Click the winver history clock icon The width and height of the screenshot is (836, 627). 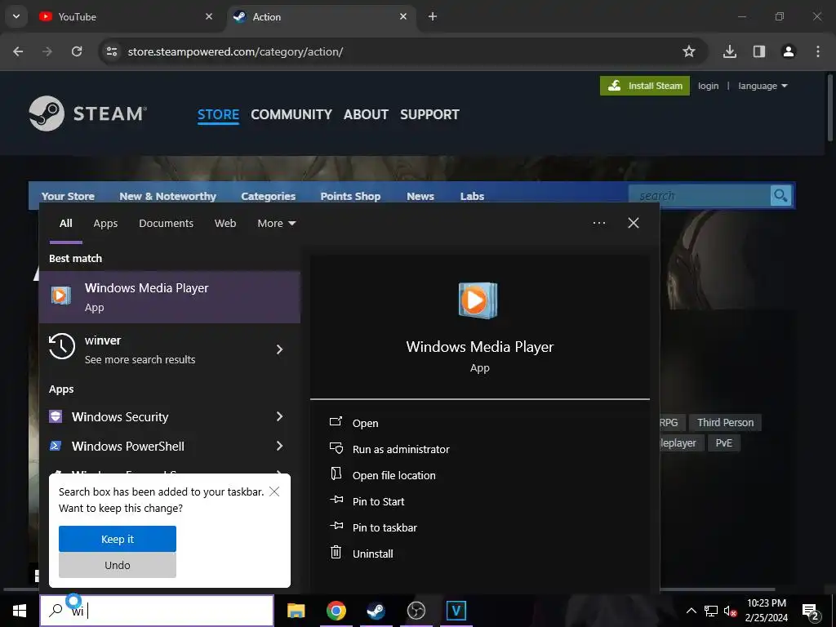click(62, 346)
